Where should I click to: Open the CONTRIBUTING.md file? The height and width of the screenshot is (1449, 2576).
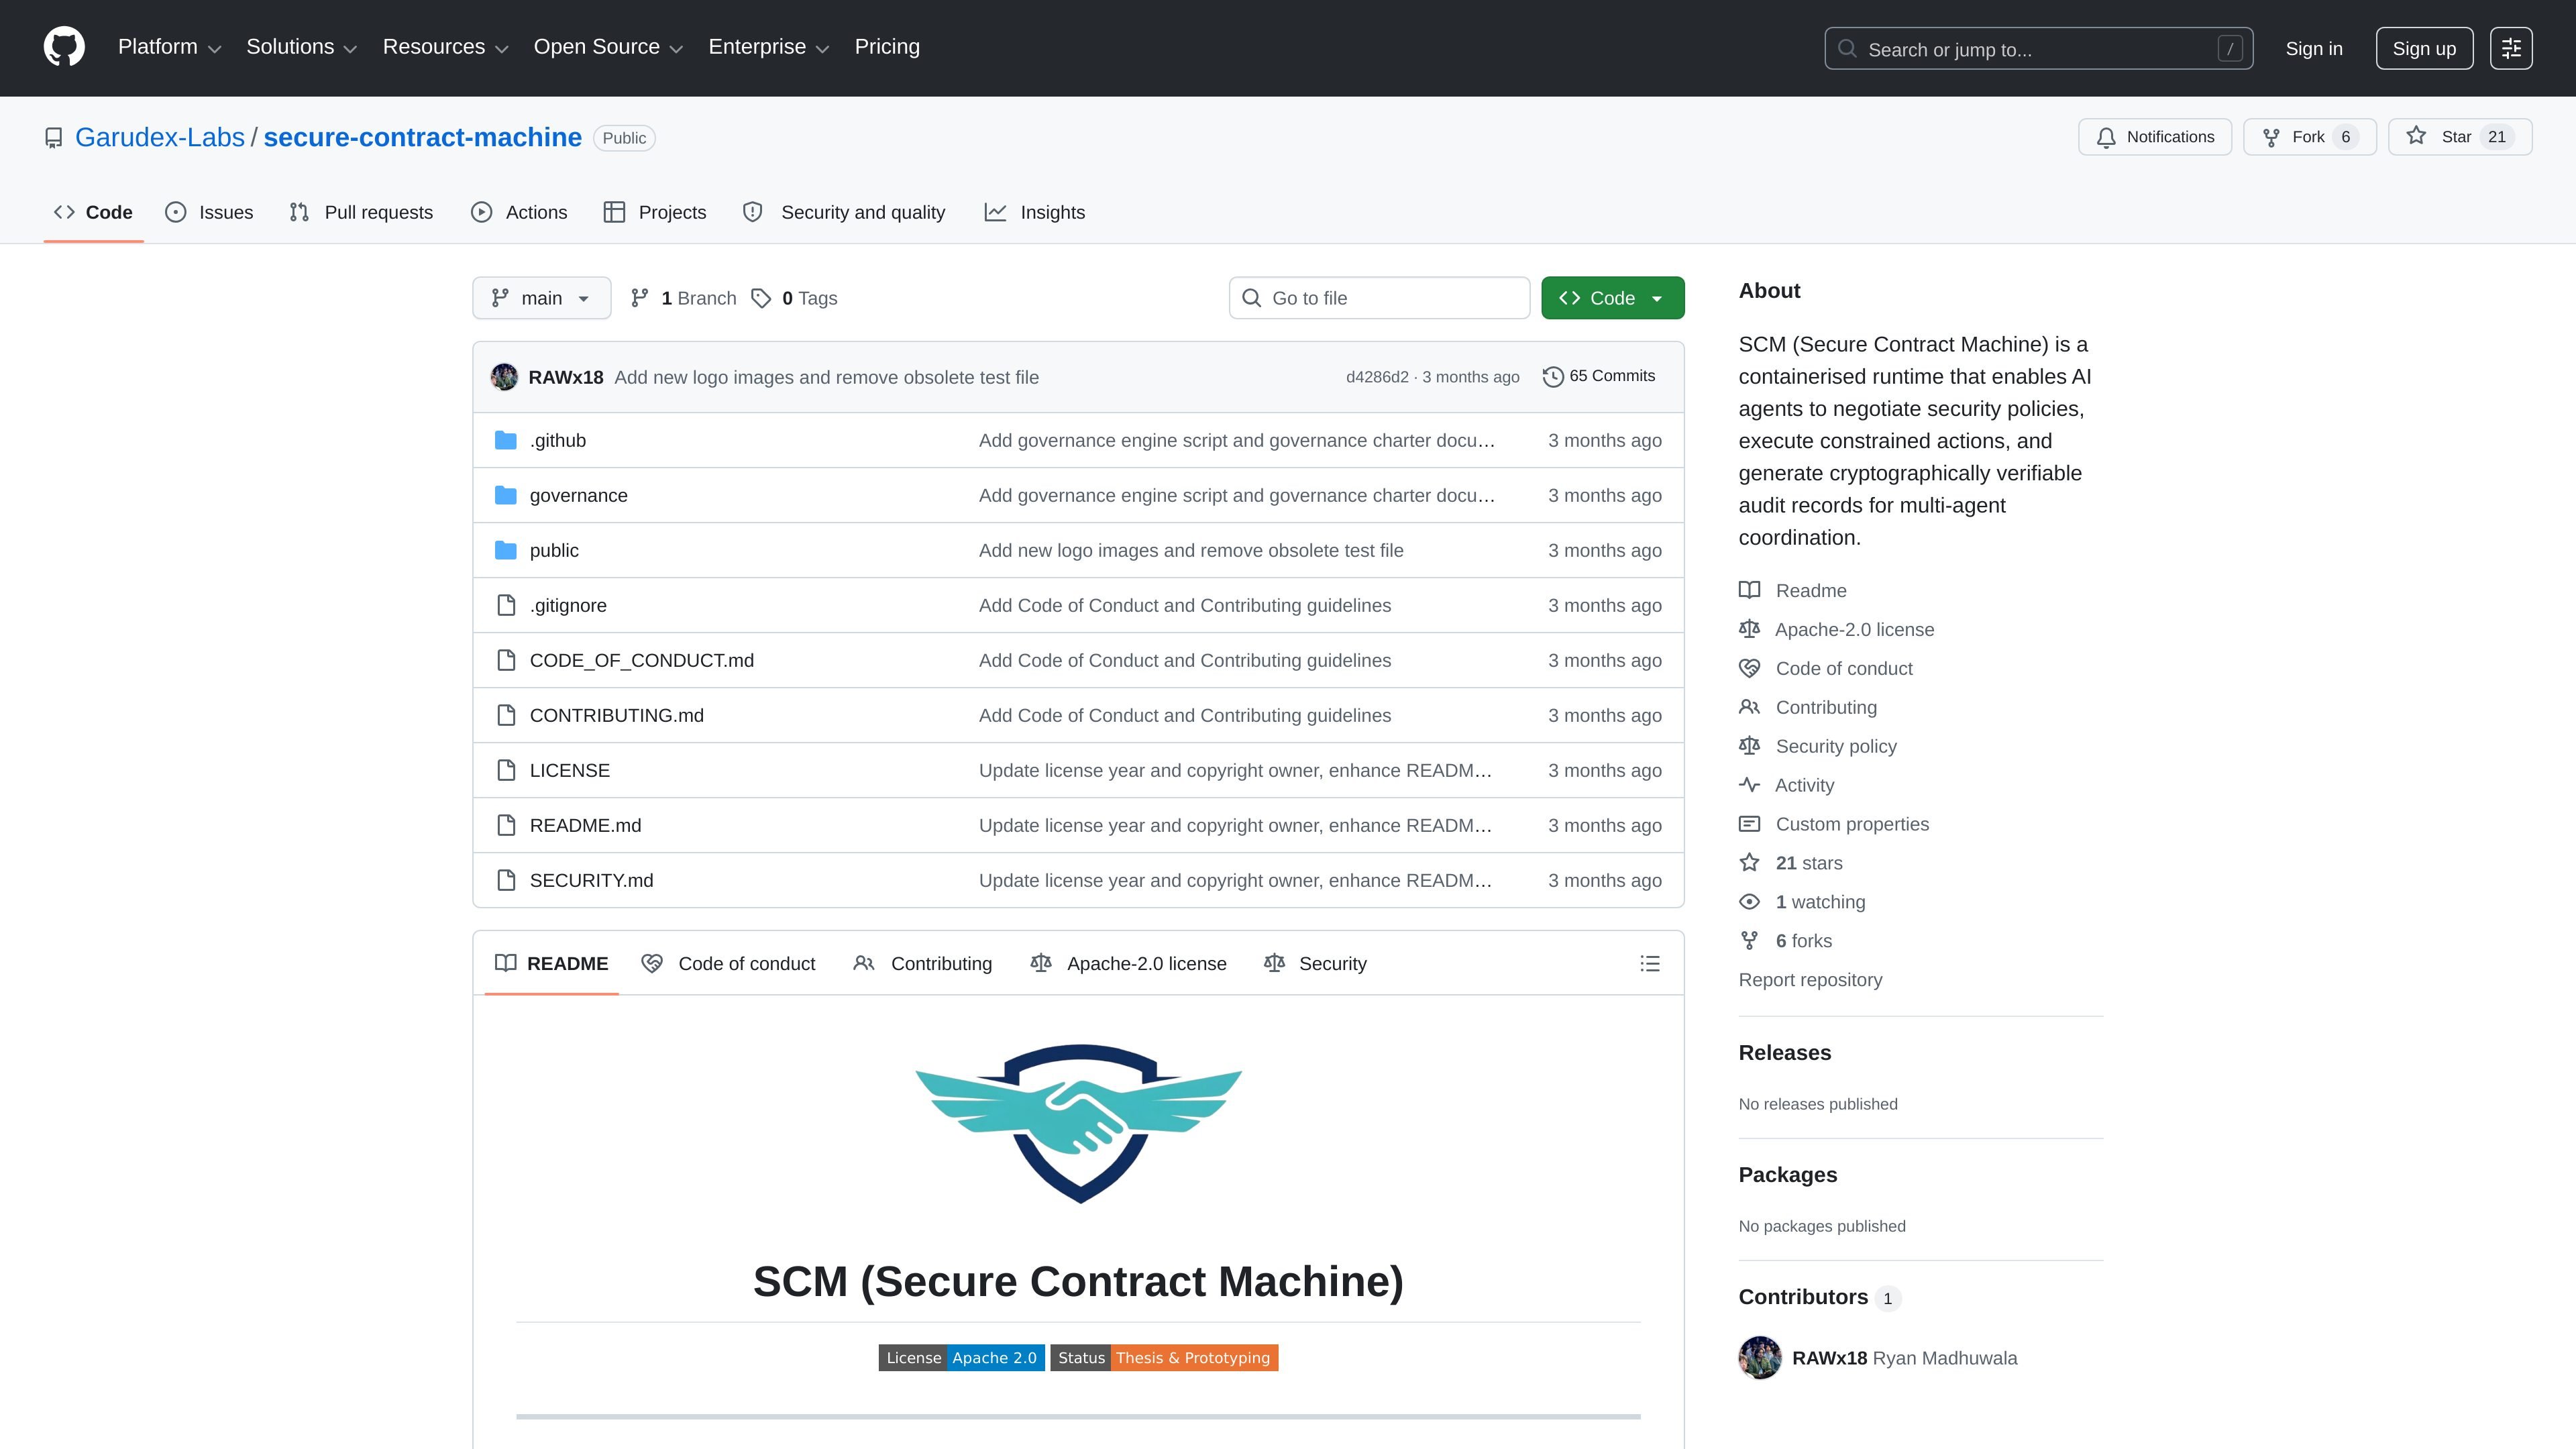click(x=617, y=715)
